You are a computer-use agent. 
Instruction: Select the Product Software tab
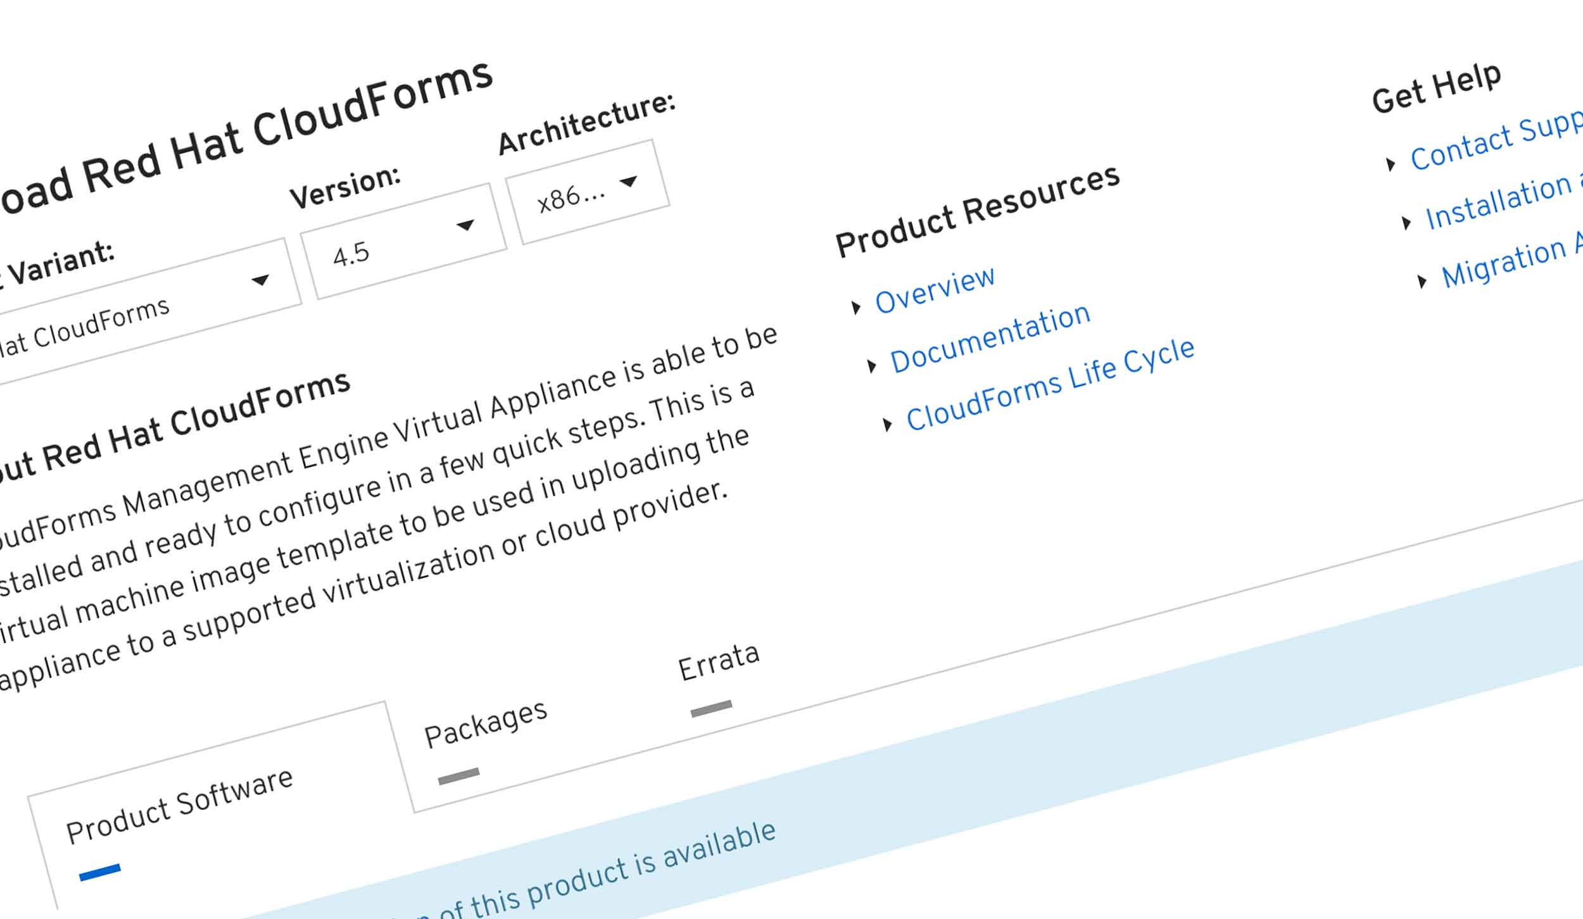179,806
